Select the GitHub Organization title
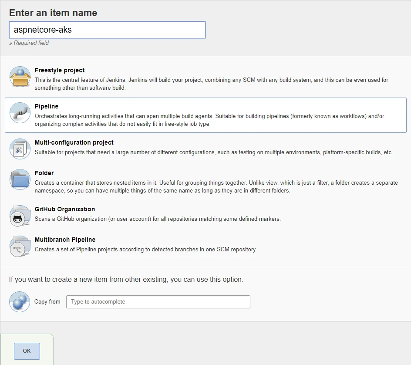 pyautogui.click(x=65, y=209)
